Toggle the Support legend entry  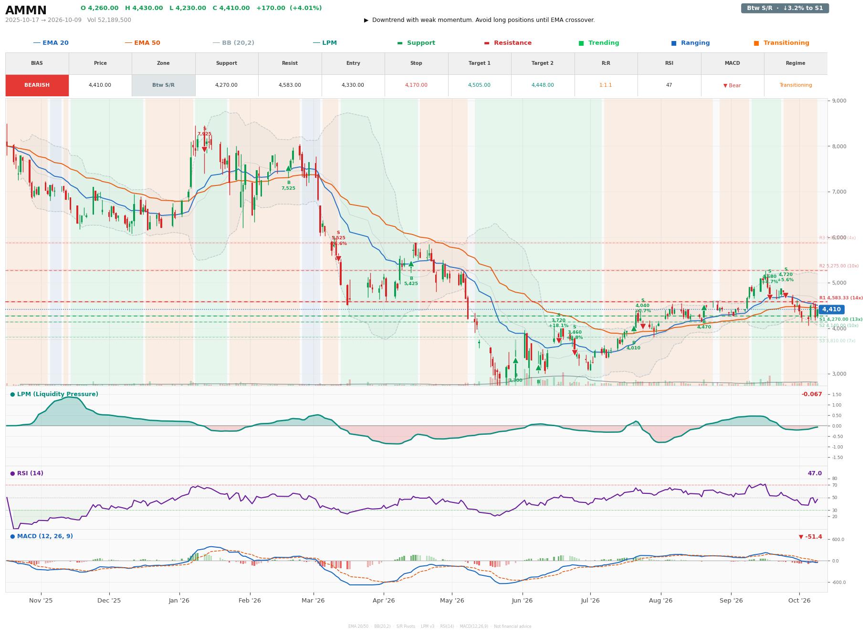coord(416,43)
